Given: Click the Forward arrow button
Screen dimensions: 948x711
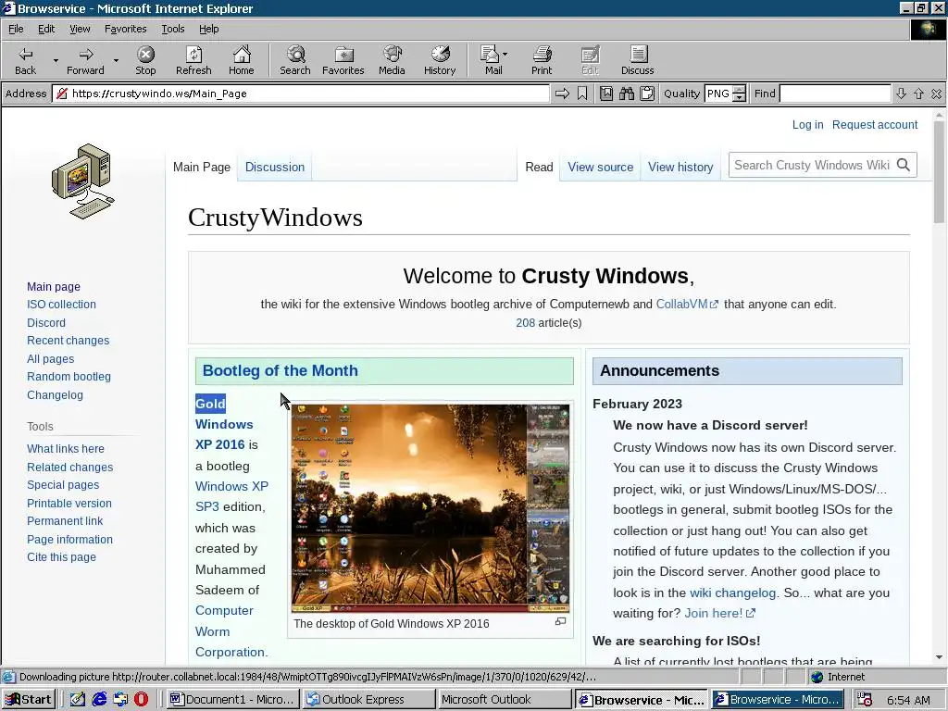Looking at the screenshot, I should click(85, 60).
